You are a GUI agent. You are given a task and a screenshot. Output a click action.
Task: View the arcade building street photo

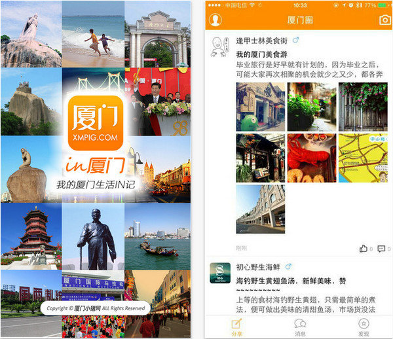point(261,209)
